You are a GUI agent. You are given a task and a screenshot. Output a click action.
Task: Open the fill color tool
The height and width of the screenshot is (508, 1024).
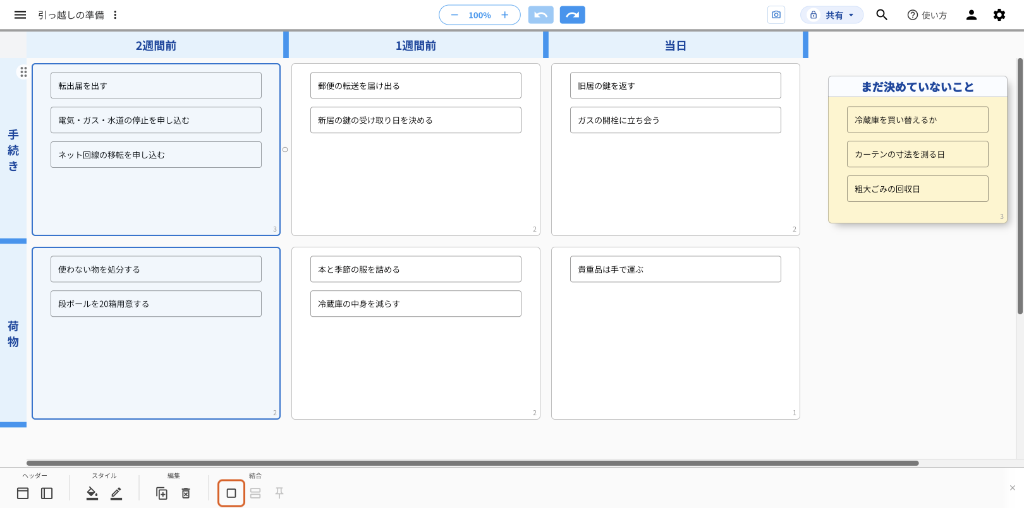pos(92,493)
